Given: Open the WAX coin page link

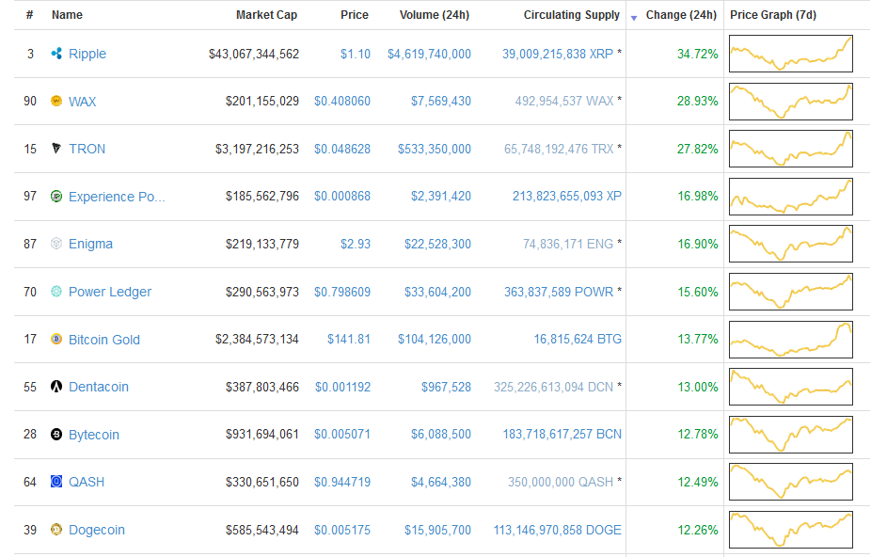Looking at the screenshot, I should (82, 102).
